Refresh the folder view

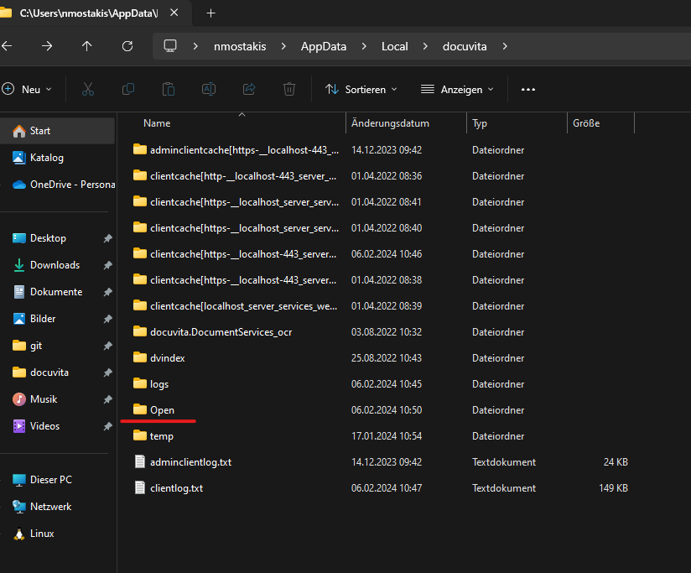(x=127, y=46)
